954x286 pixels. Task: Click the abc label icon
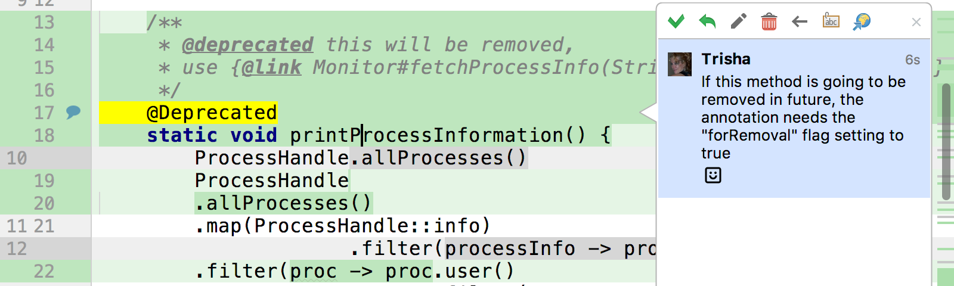tap(831, 21)
